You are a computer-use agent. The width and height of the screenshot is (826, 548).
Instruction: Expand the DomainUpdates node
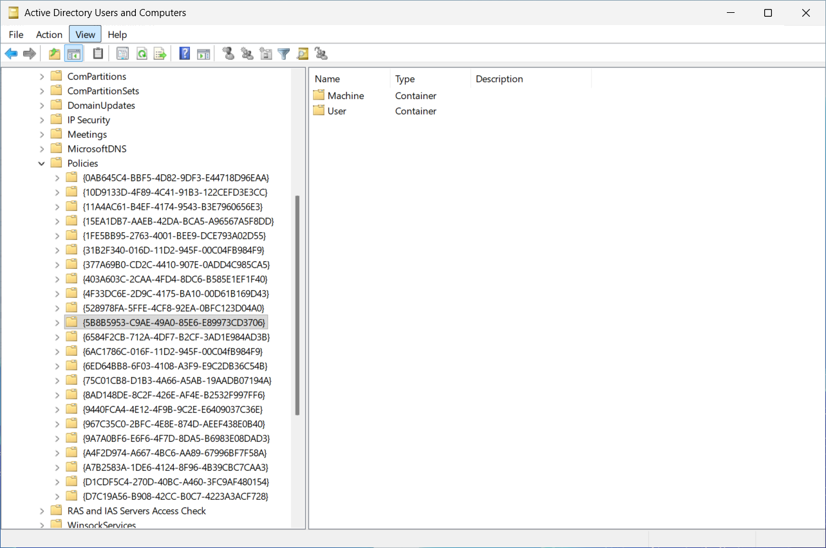click(x=42, y=105)
